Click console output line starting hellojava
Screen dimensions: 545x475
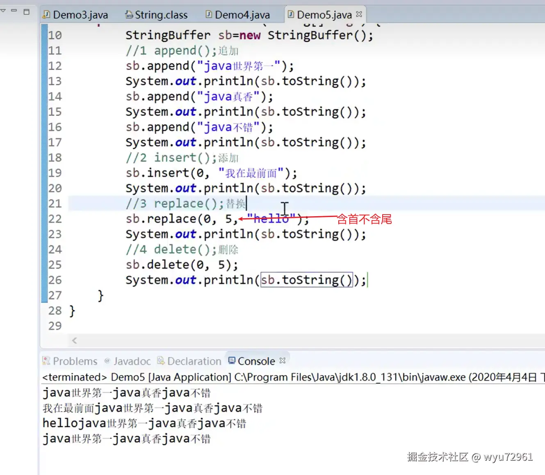[x=144, y=423]
